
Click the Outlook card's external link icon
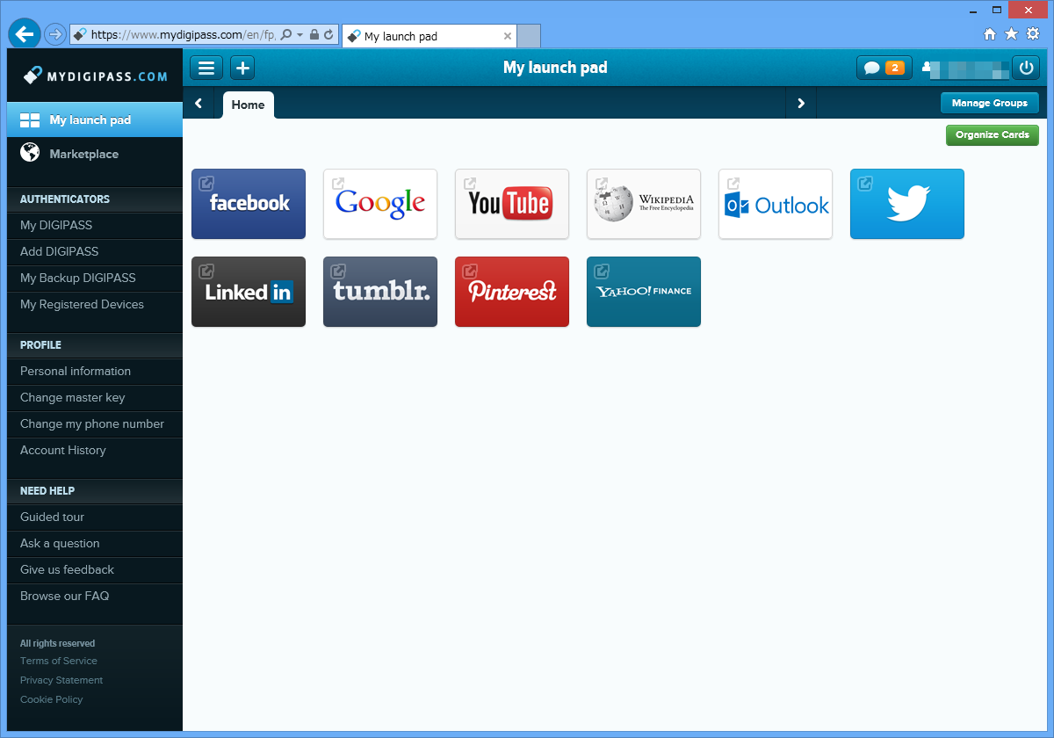pyautogui.click(x=733, y=184)
